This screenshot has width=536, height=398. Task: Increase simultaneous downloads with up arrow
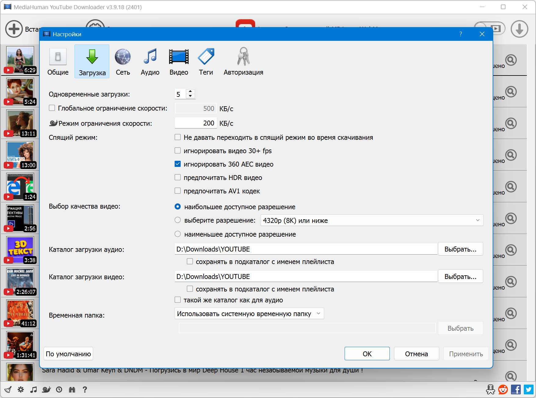190,91
